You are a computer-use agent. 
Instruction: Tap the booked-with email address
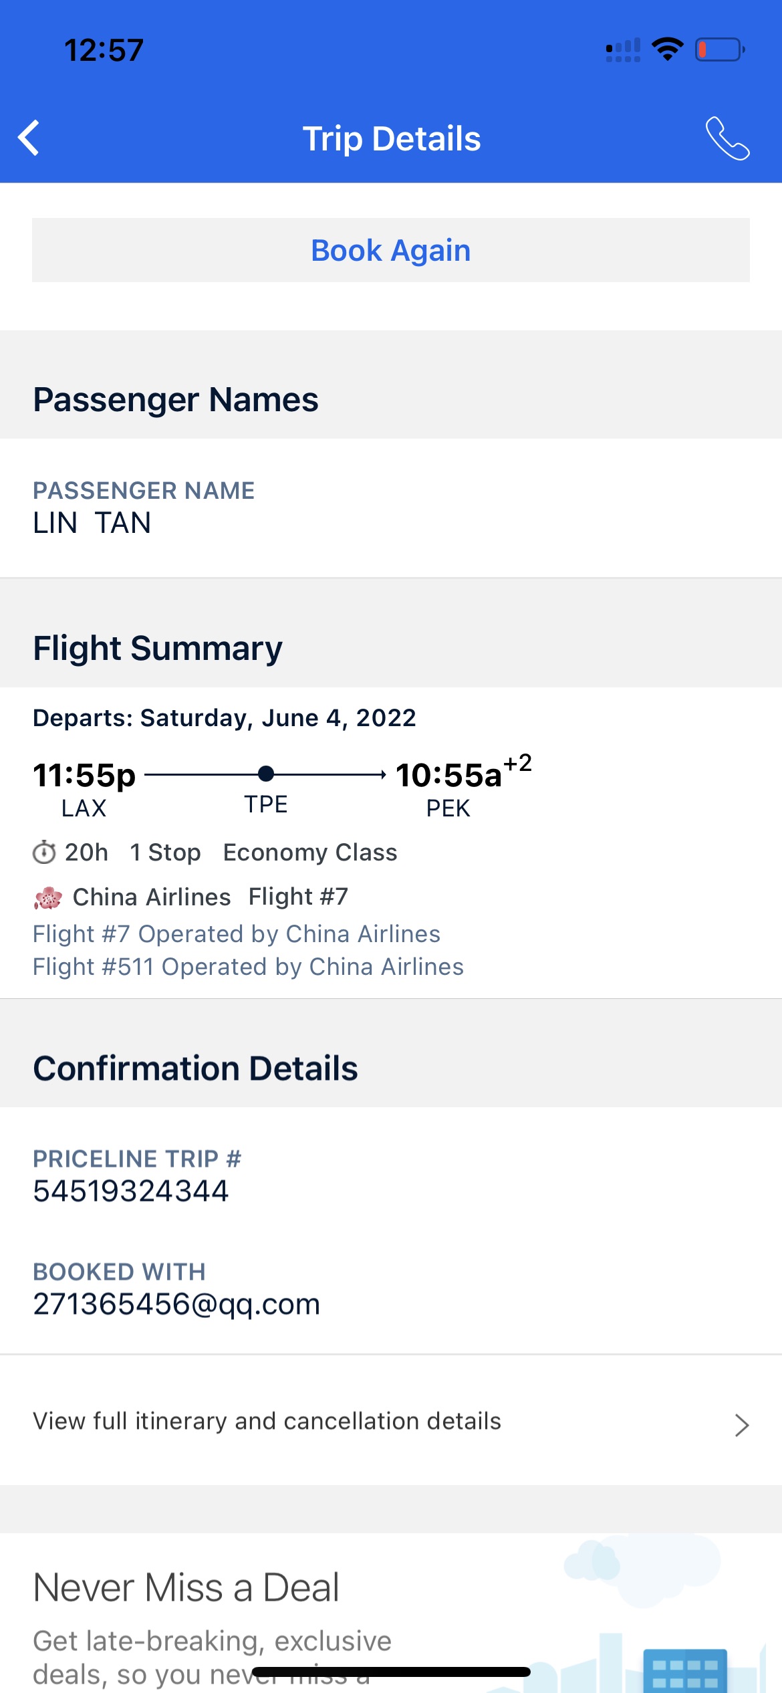click(176, 1304)
